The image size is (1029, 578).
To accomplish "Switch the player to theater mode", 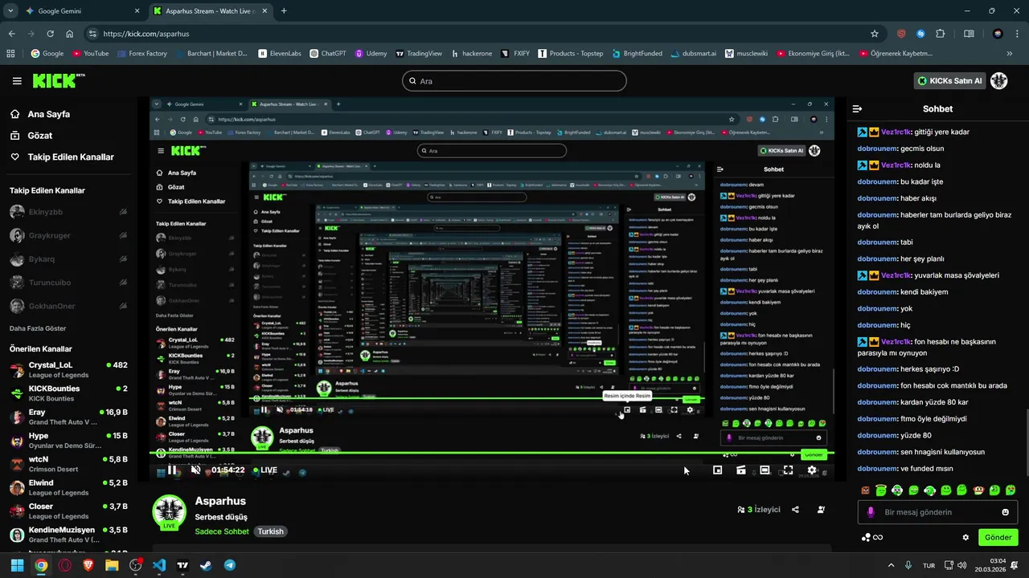I will tap(765, 470).
